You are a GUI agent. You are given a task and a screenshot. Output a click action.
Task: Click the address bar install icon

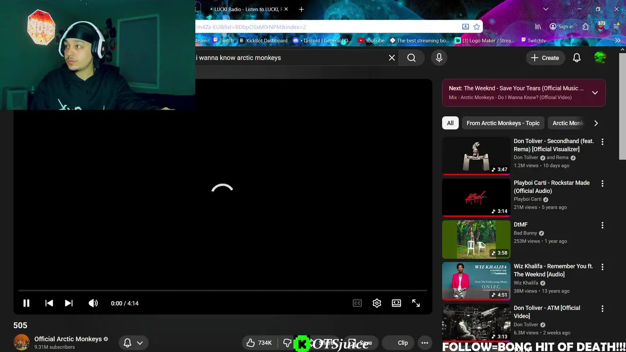click(x=466, y=27)
